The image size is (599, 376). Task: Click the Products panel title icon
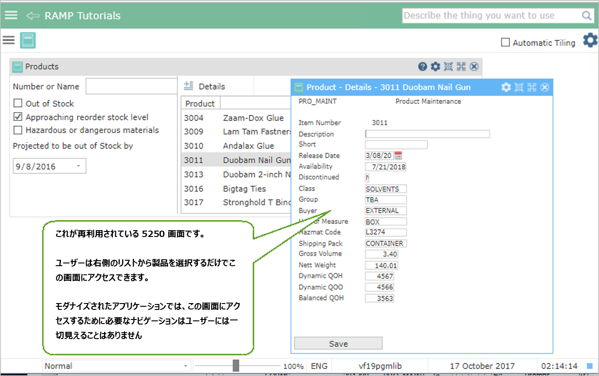(x=17, y=67)
